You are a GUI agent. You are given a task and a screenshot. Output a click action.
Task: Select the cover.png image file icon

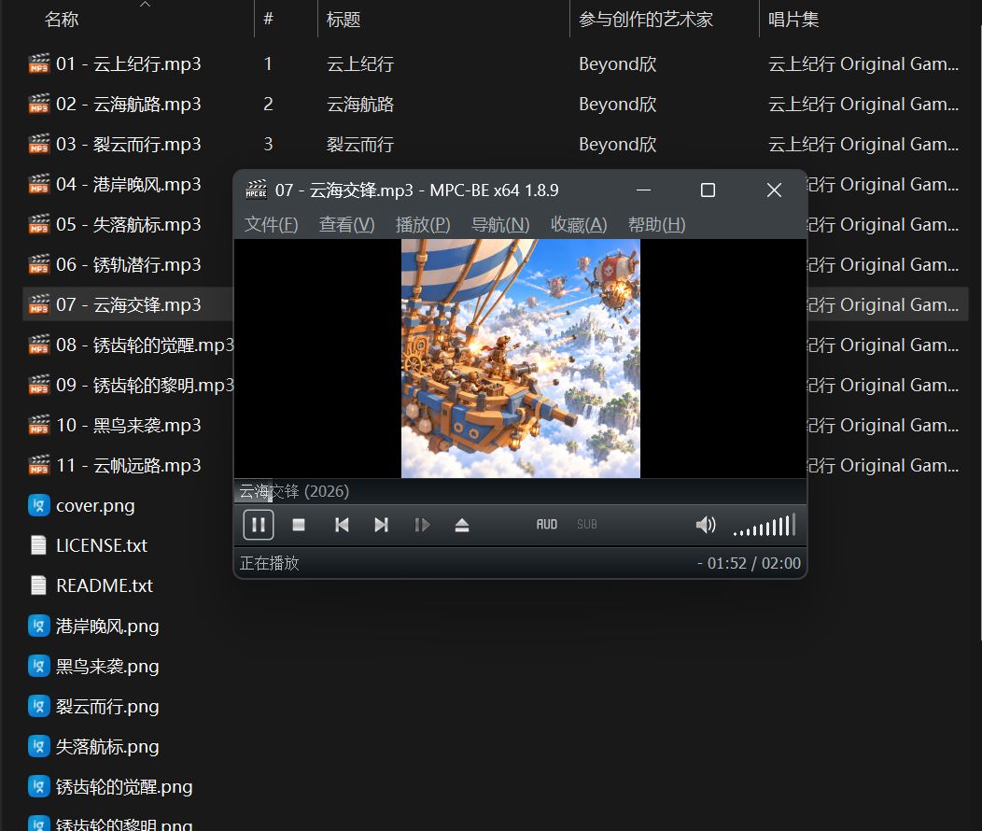[39, 505]
